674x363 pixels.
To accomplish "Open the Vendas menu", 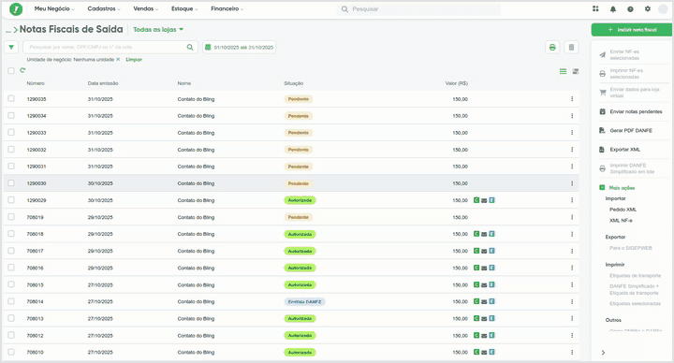I will 145,8.
